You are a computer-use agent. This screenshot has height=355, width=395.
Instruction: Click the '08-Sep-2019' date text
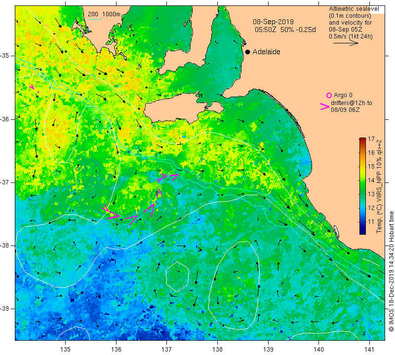[x=274, y=22]
